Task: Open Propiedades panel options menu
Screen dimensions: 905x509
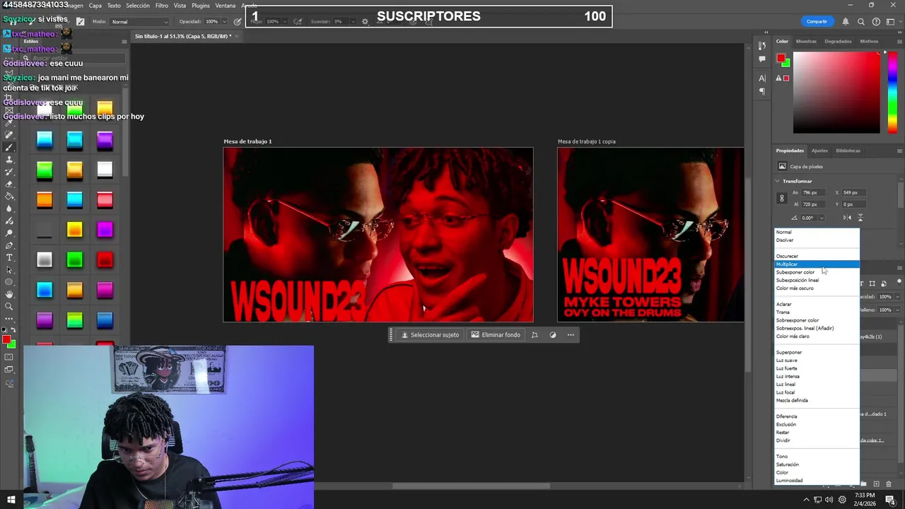Action: point(899,151)
